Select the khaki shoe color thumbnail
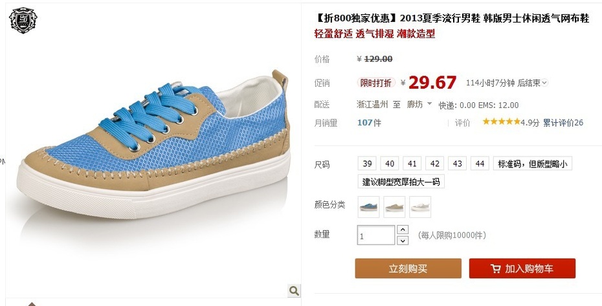This screenshot has width=602, height=306. point(394,207)
